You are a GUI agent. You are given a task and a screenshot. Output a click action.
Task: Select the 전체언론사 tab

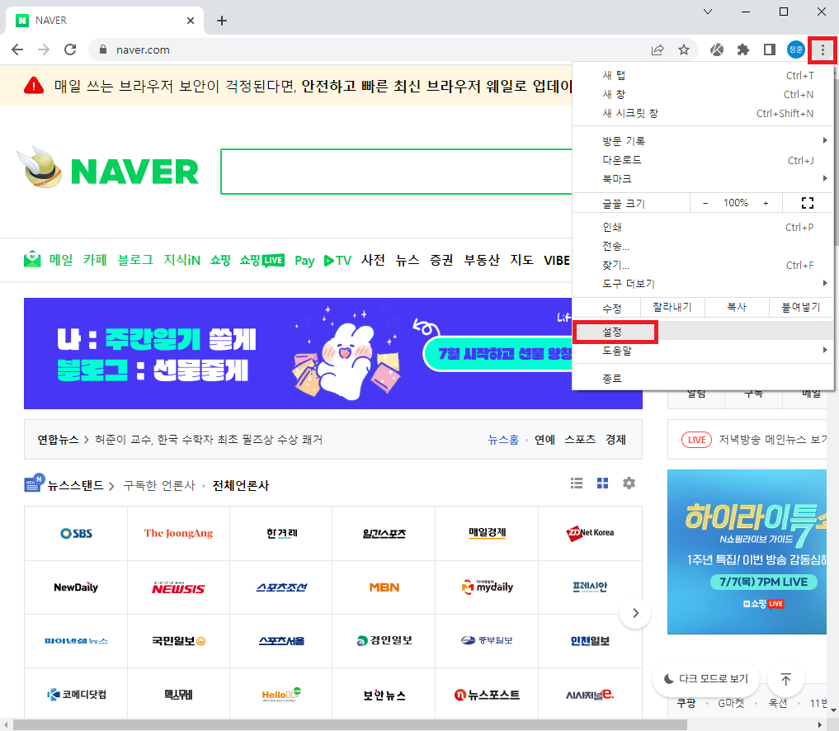coord(241,485)
